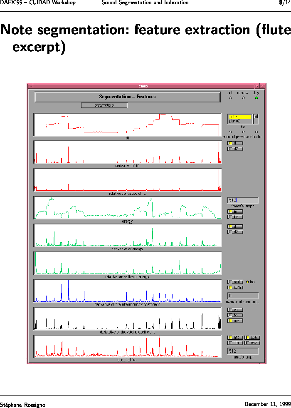Click the number of harmonics field
The height and width of the screenshot is (408, 291).
click(x=243, y=296)
